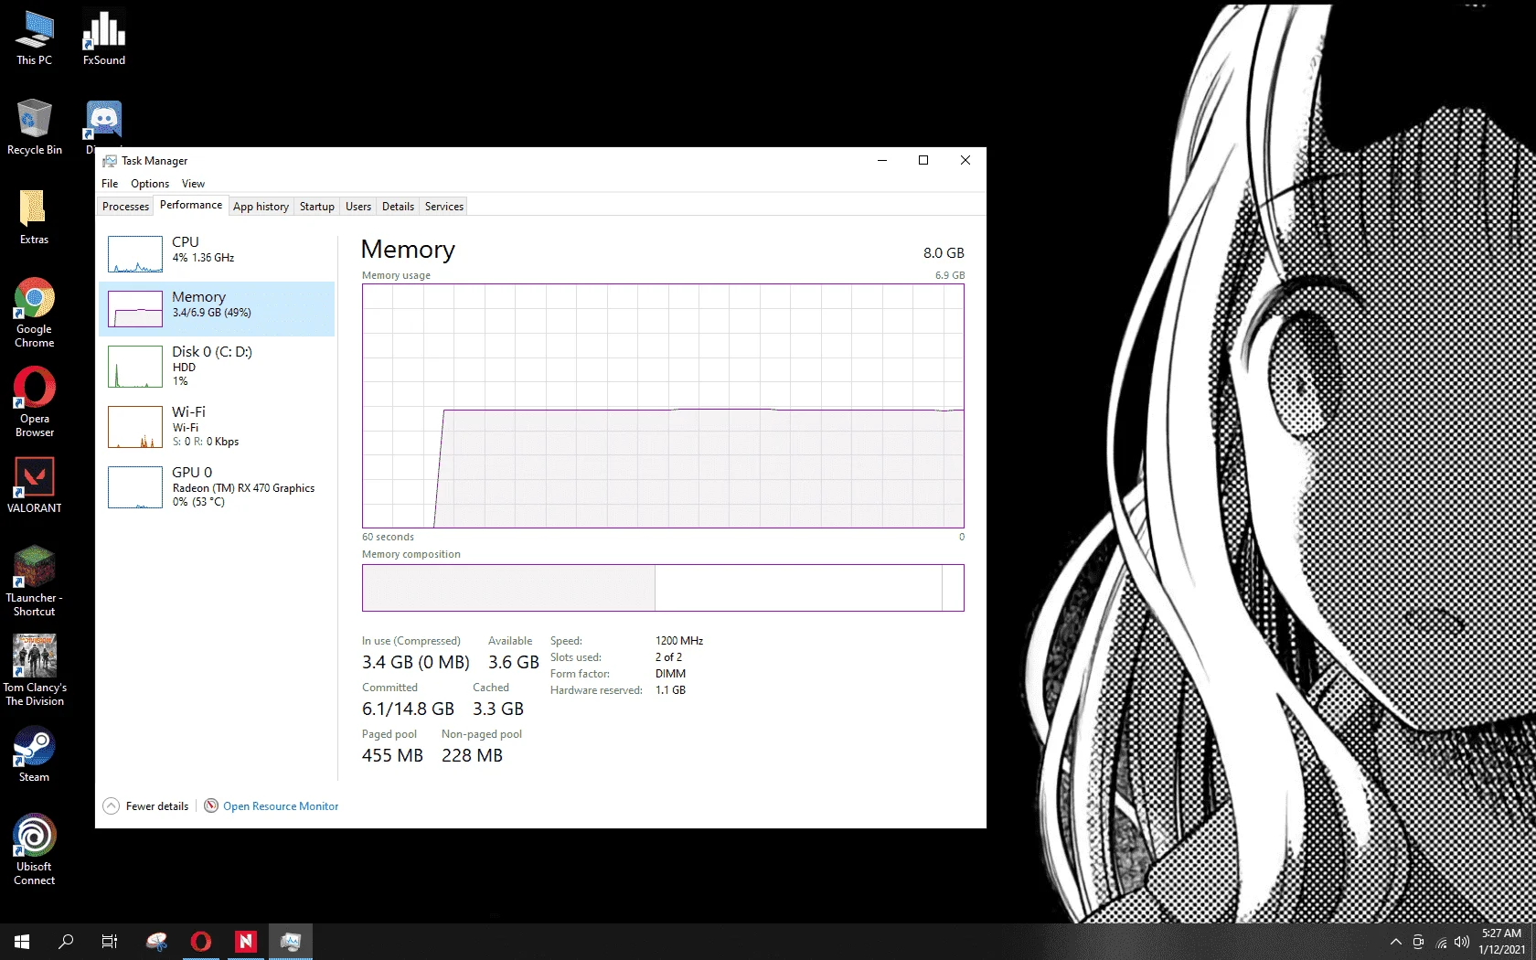This screenshot has width=1536, height=960.
Task: Click the CPU usage mini graph thumbnail
Action: (135, 254)
